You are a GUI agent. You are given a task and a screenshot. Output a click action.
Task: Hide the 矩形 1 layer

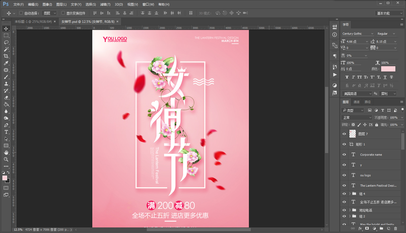[344, 144]
